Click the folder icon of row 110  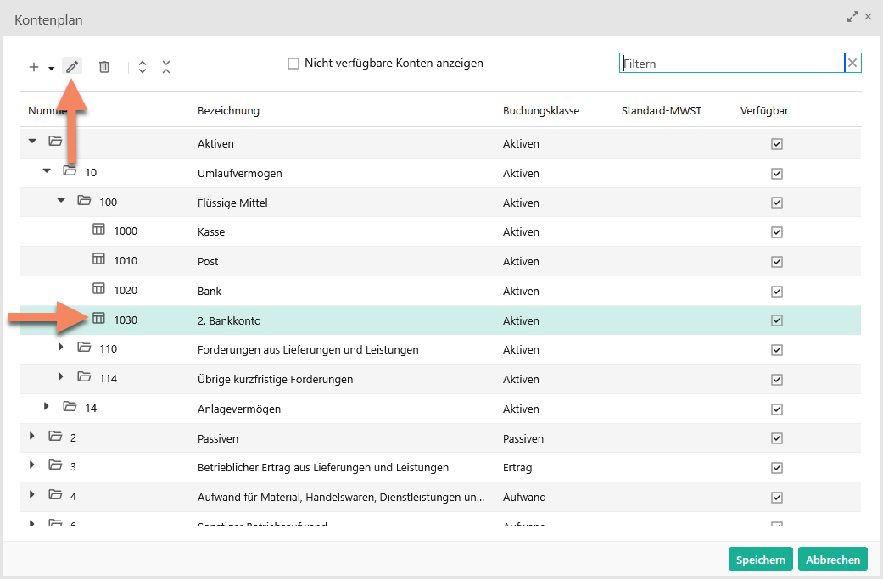84,348
